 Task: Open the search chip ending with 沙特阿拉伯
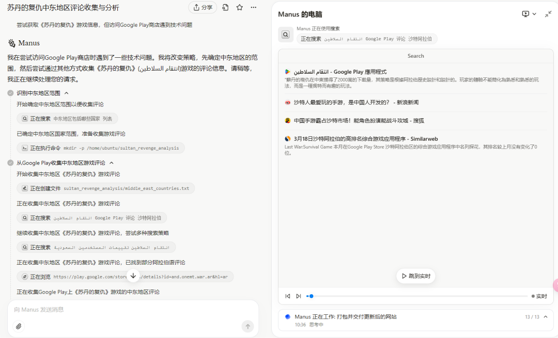pyautogui.click(x=92, y=218)
